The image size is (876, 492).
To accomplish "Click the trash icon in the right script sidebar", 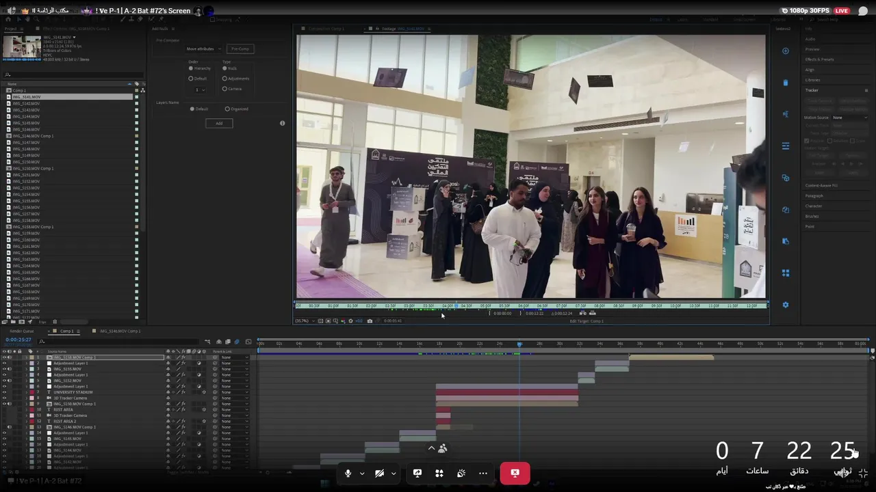I will [x=786, y=83].
